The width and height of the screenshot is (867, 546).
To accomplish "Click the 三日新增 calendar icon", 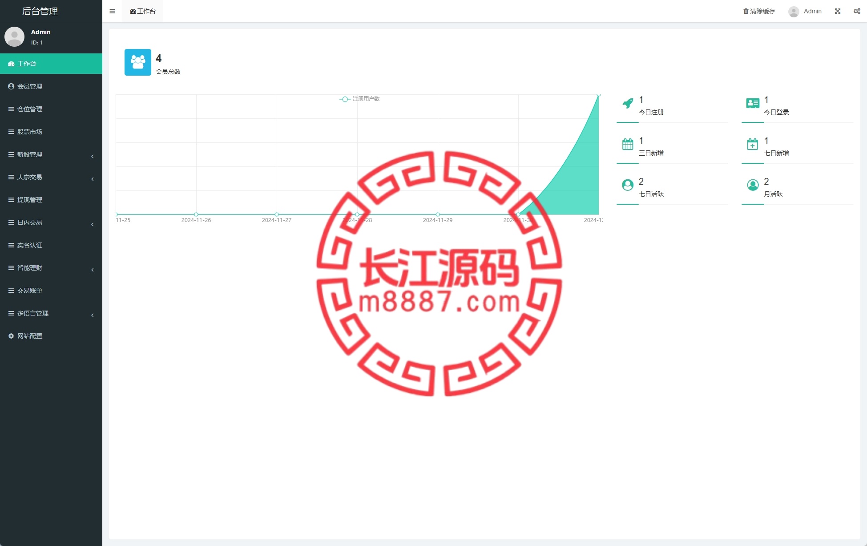I will click(628, 144).
